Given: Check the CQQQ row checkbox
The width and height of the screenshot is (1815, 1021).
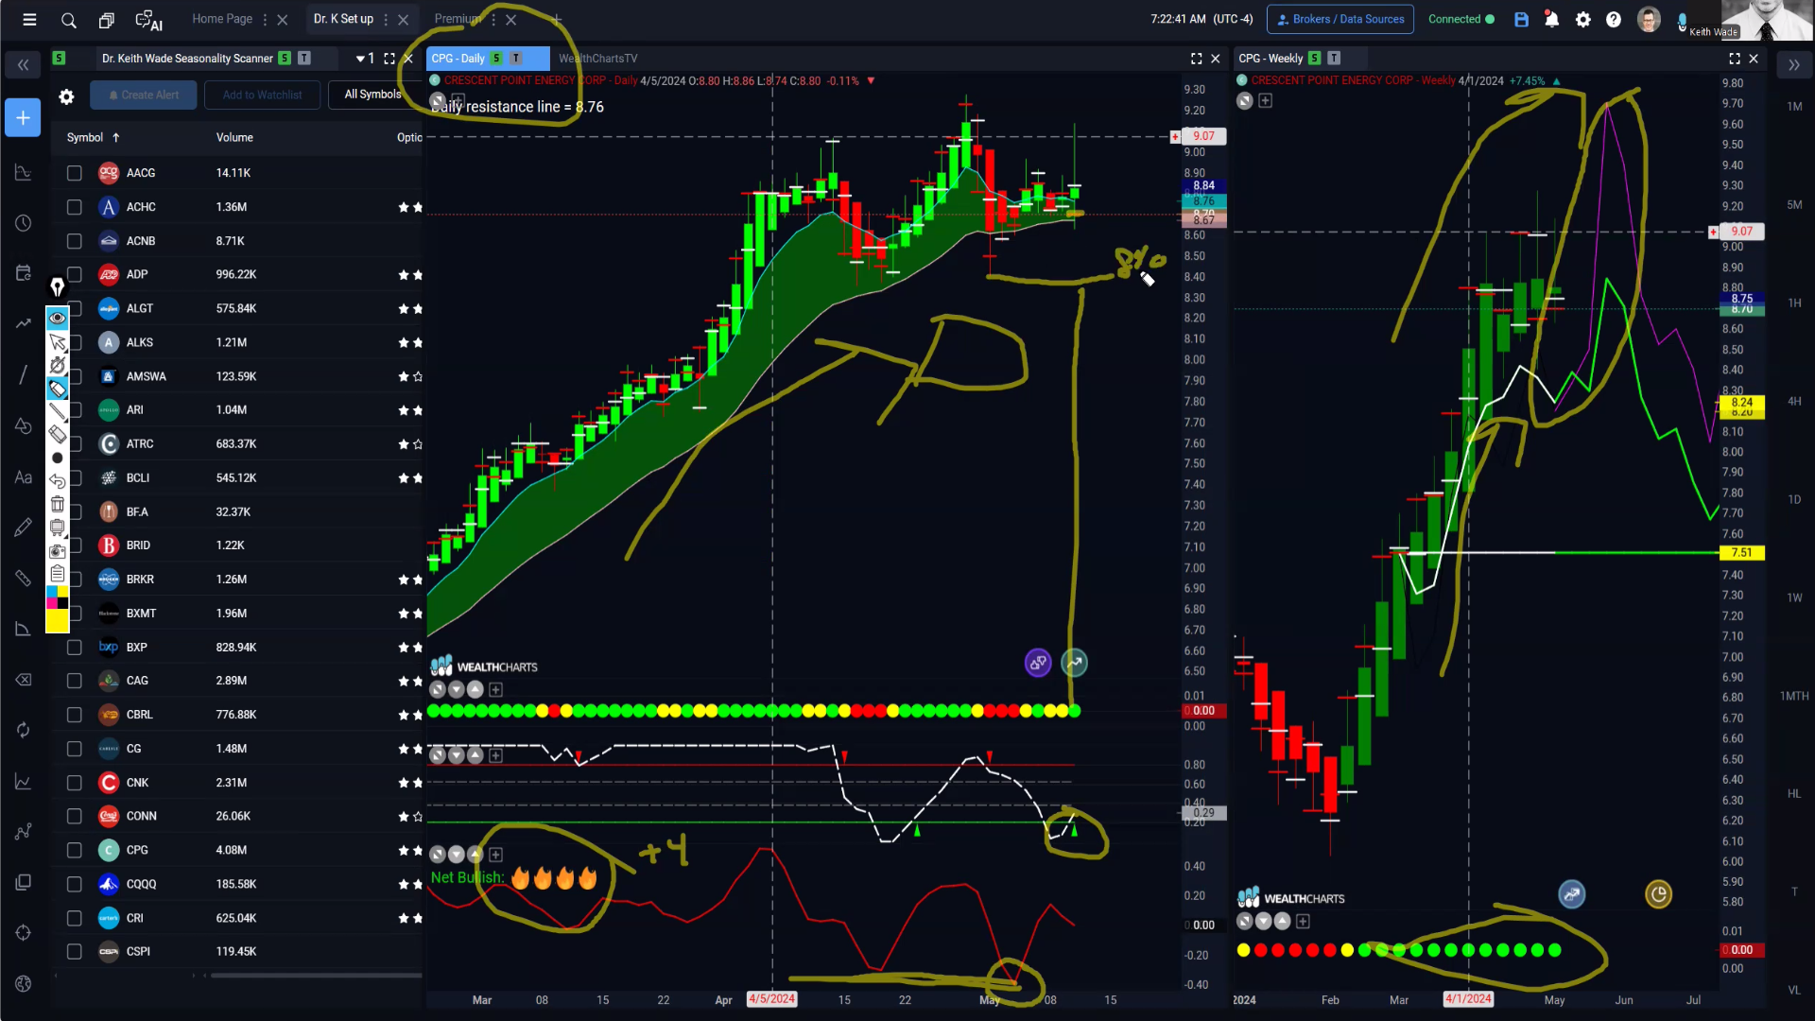Looking at the screenshot, I should point(74,884).
